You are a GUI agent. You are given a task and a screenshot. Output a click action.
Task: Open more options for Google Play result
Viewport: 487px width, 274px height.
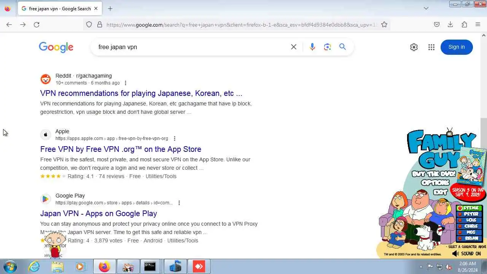179,203
